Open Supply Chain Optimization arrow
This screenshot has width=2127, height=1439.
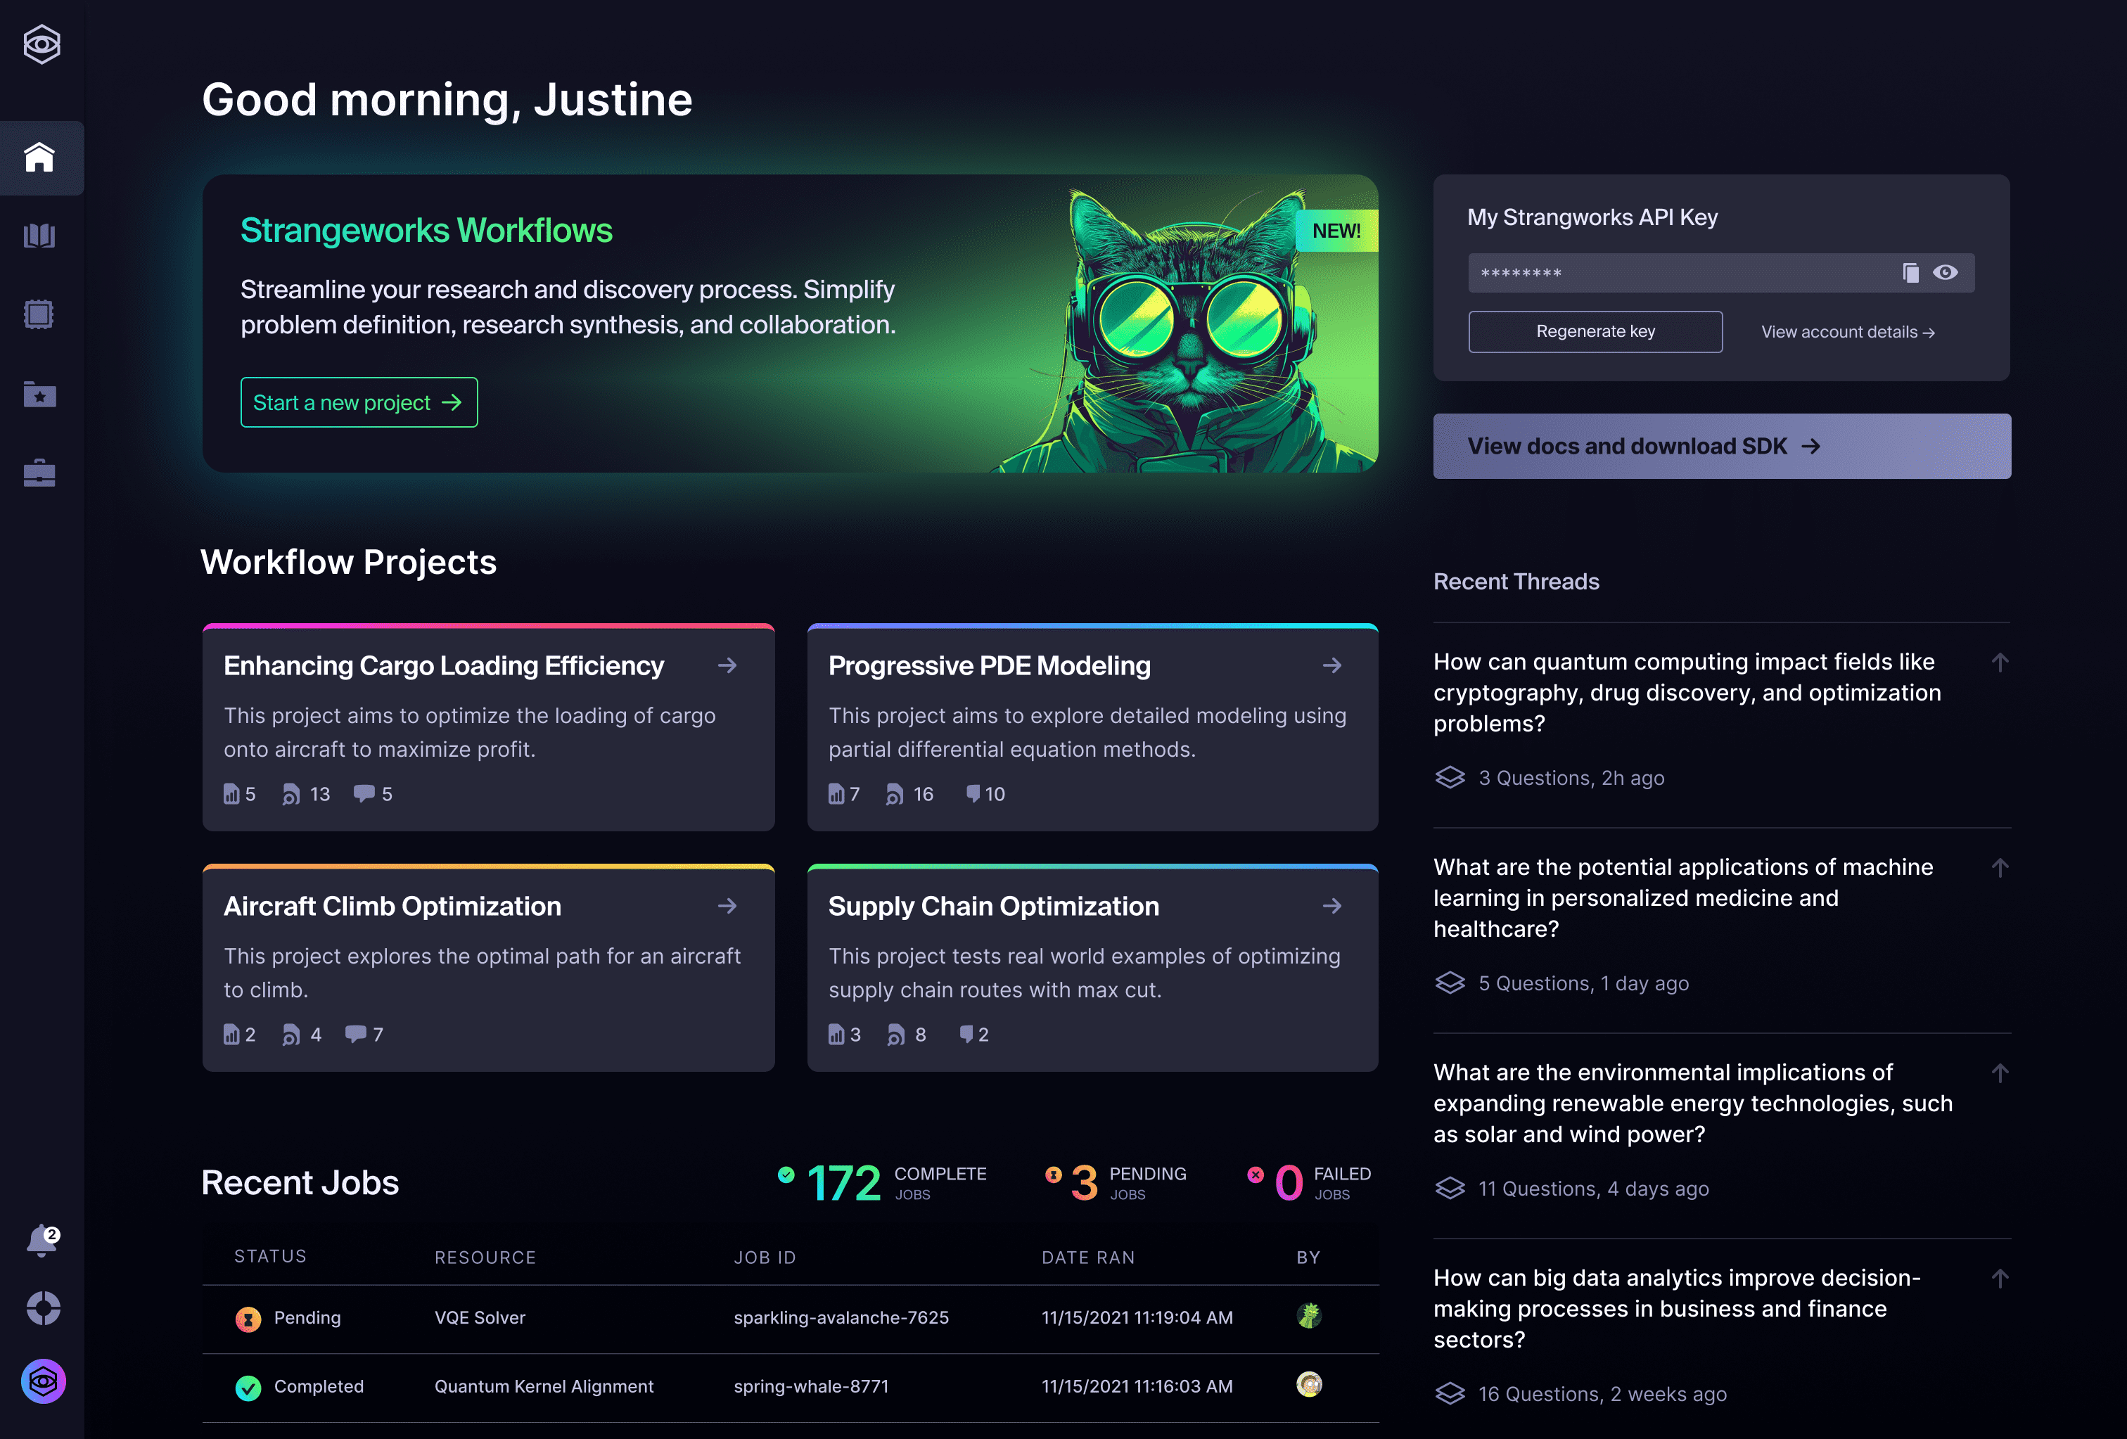pyautogui.click(x=1333, y=907)
